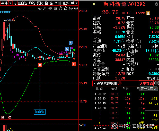Click the 注 note badge beside percentage
Viewport: 159px width, 131px height.
tap(148, 13)
